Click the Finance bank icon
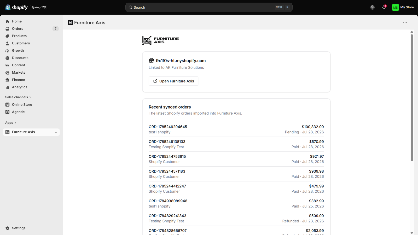This screenshot has height=235, width=418. pos(7,80)
